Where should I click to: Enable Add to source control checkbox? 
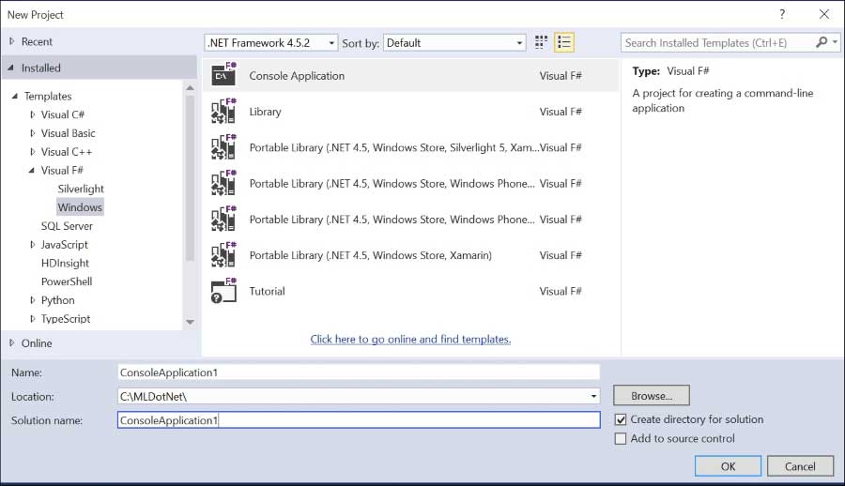coord(621,438)
